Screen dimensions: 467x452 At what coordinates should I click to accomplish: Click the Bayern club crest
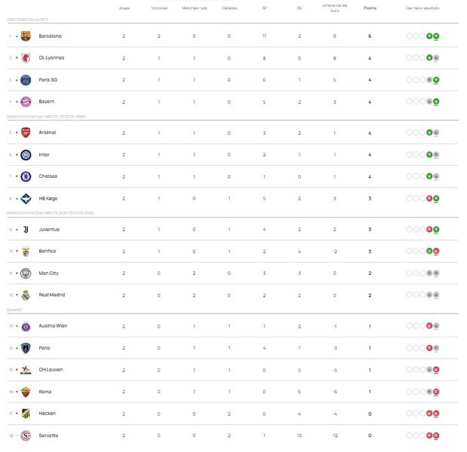(26, 102)
